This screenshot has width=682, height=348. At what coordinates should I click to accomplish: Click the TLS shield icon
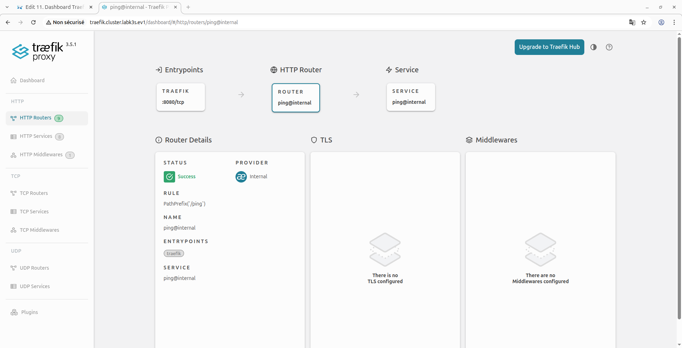click(314, 140)
